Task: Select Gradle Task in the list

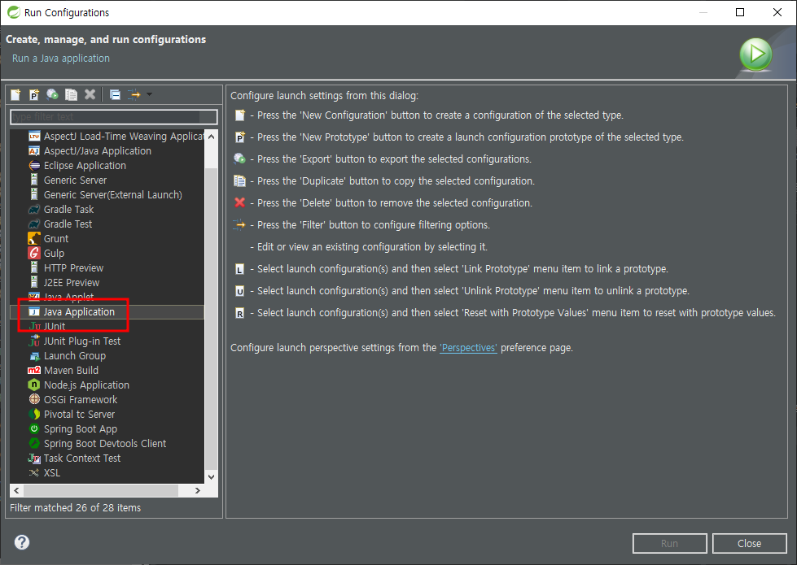Action: click(x=68, y=210)
